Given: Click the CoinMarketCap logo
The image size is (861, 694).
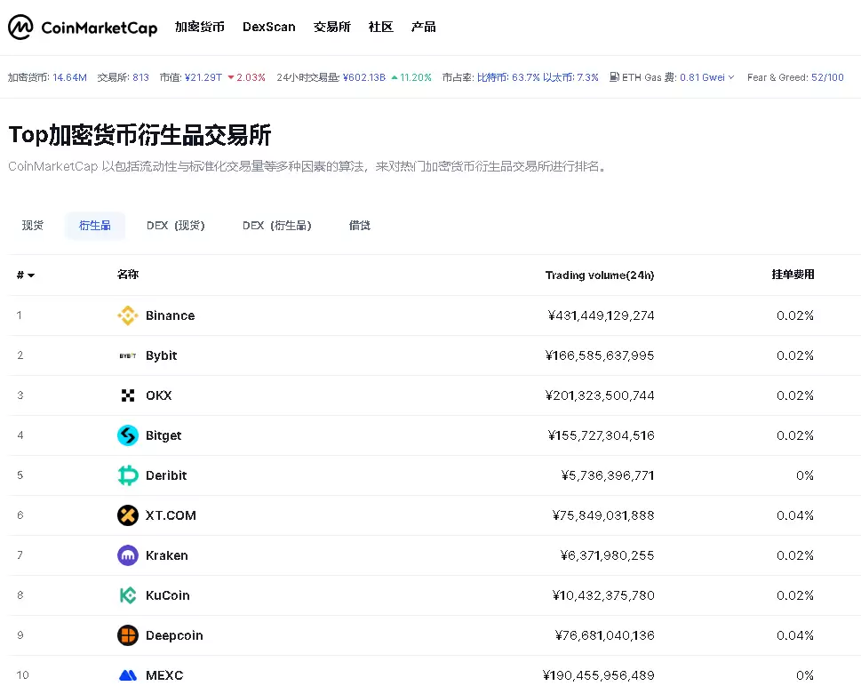Looking at the screenshot, I should click(82, 27).
